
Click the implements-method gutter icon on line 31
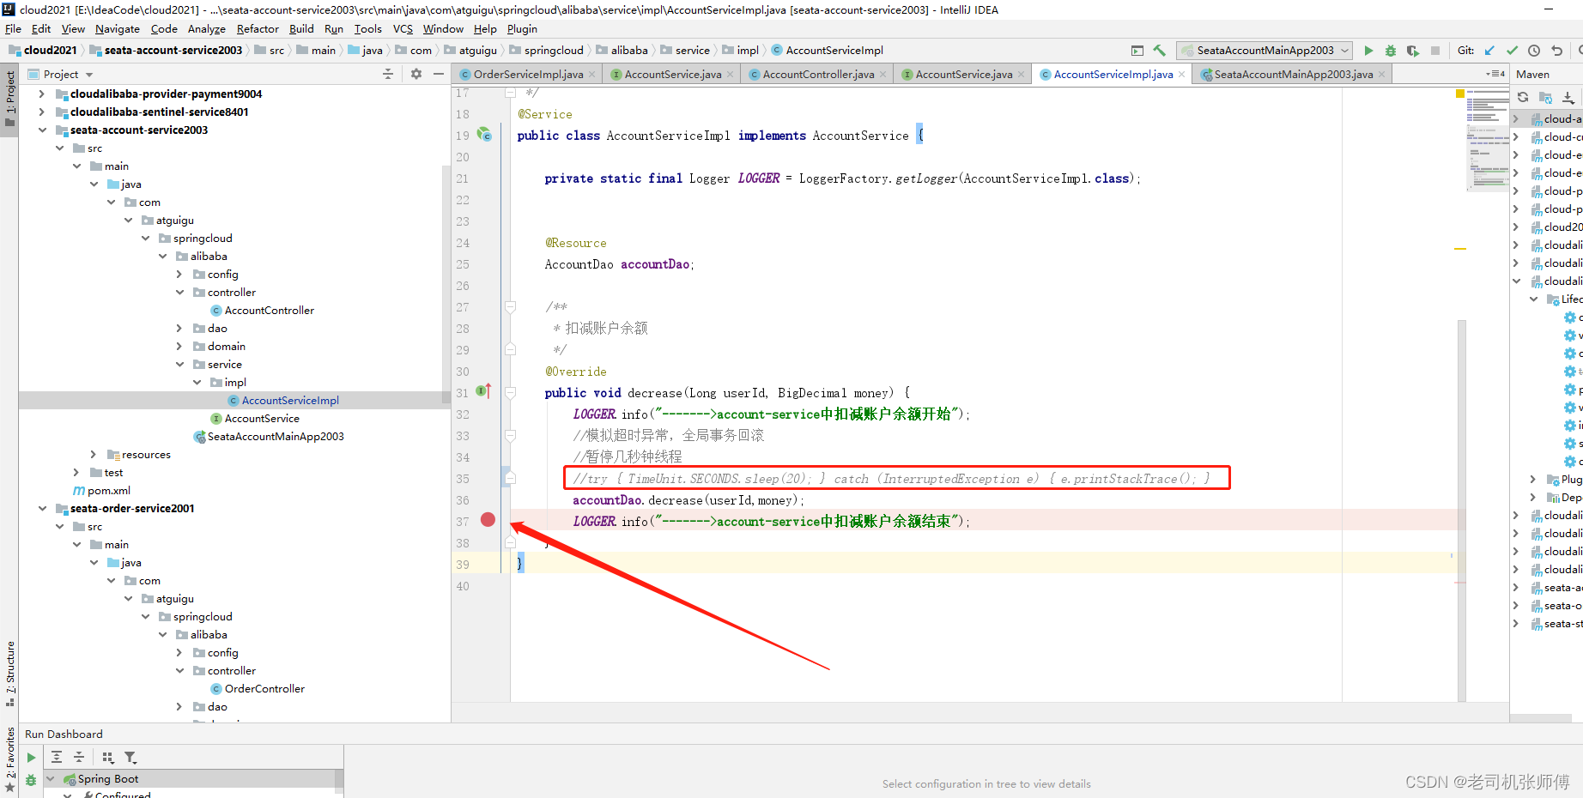coord(484,391)
